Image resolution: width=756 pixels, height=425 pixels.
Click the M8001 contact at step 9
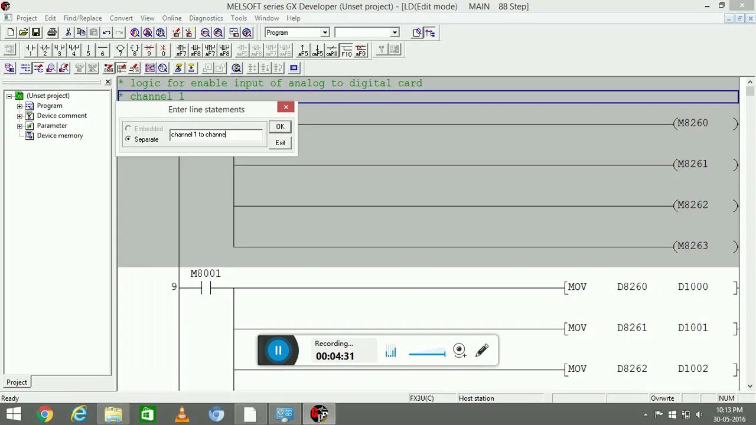[206, 288]
